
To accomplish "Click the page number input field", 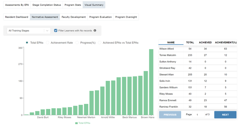I will coord(199,115).
